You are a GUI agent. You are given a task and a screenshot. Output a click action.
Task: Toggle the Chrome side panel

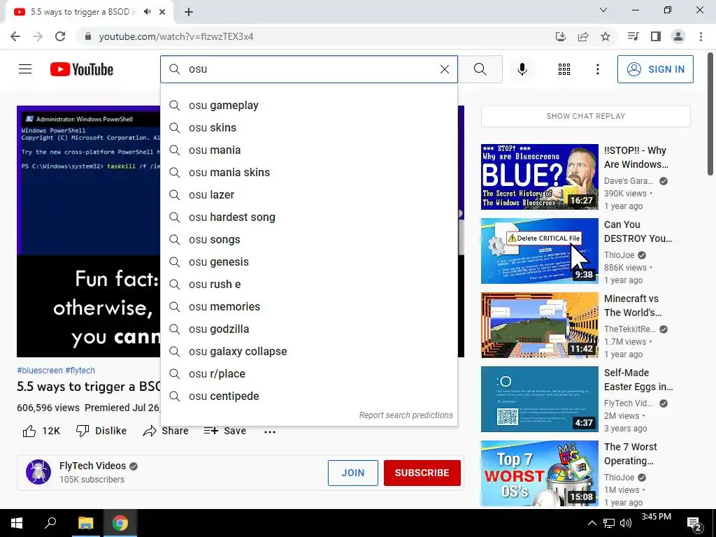coord(656,36)
